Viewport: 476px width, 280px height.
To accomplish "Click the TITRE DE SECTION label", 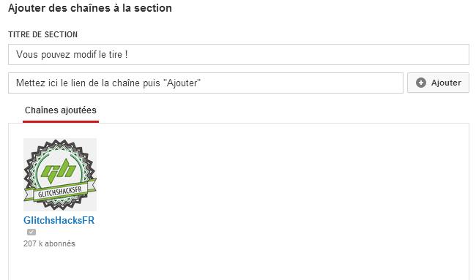I will point(42,34).
